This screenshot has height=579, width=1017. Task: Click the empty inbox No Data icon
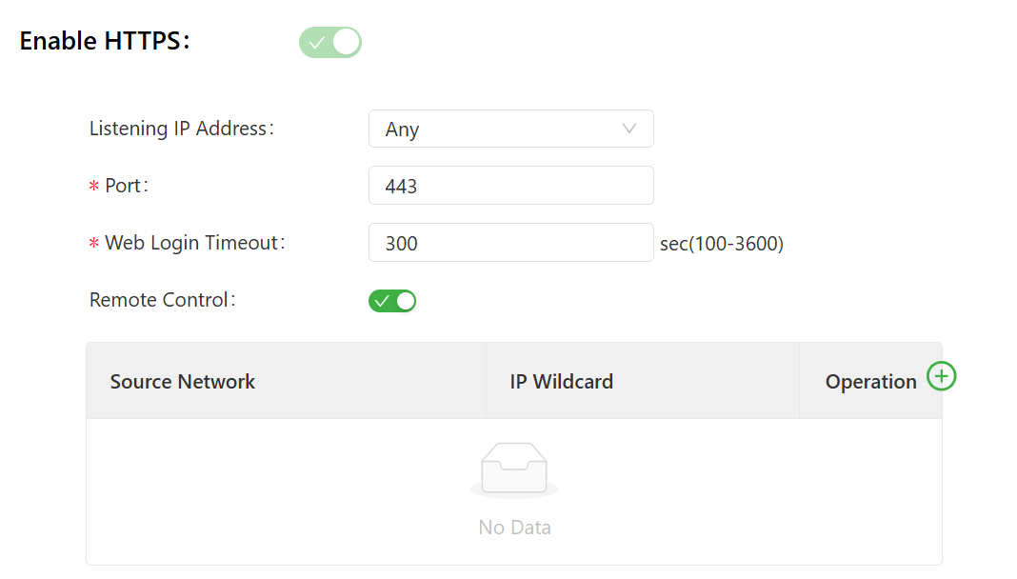point(514,469)
